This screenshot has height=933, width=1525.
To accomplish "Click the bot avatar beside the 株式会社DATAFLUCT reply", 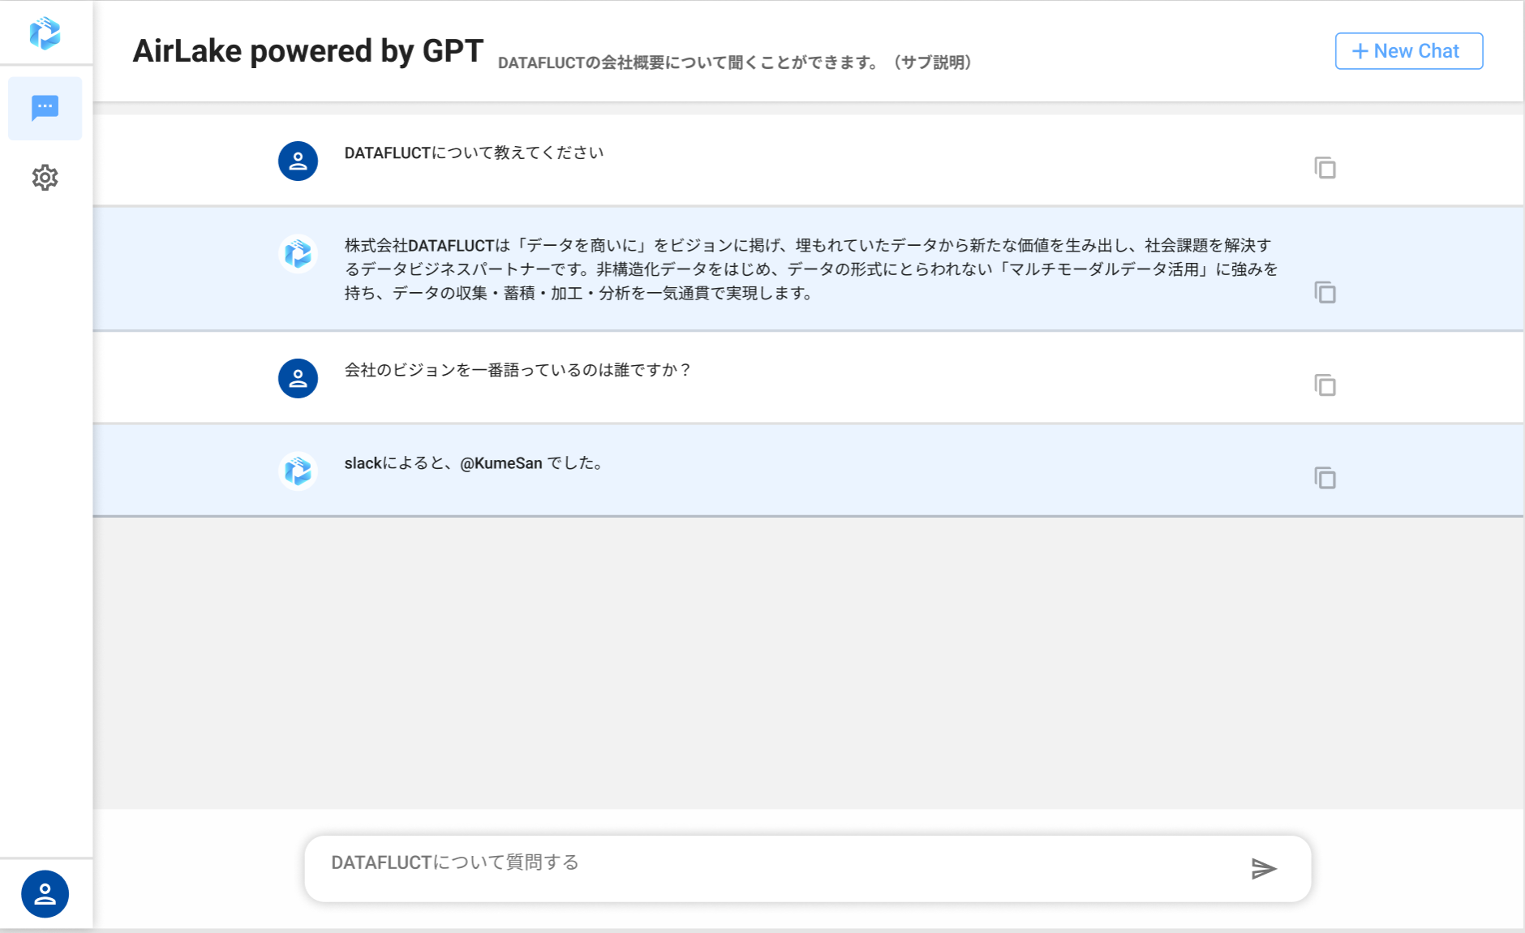I will (x=298, y=254).
